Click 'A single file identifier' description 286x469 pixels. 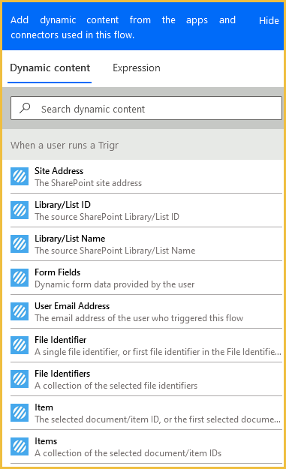point(158,352)
